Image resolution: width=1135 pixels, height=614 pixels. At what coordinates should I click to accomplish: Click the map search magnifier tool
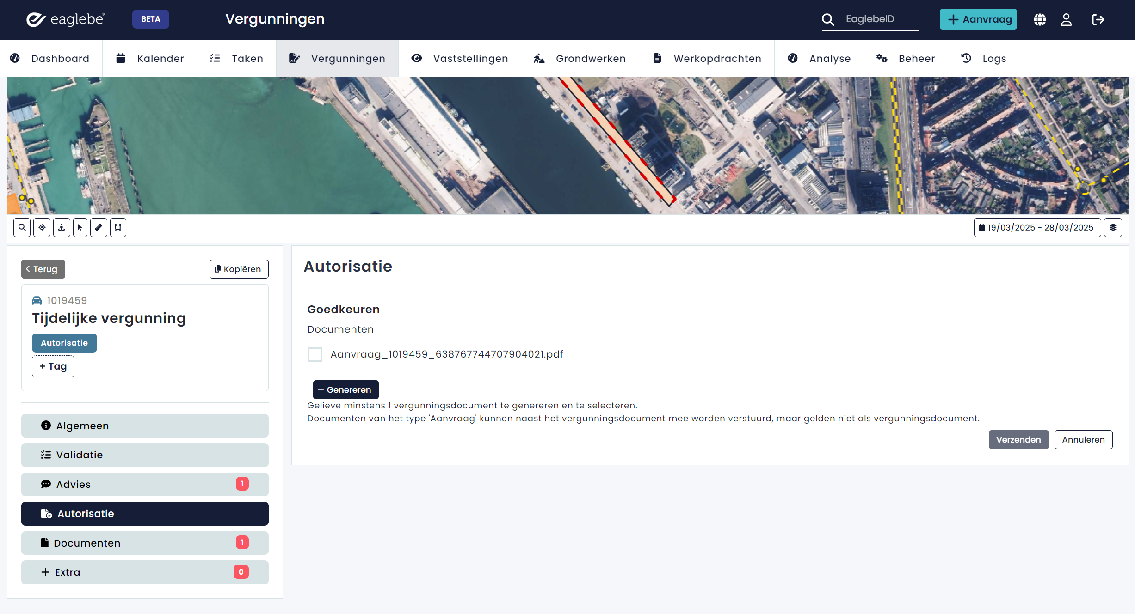coord(22,227)
